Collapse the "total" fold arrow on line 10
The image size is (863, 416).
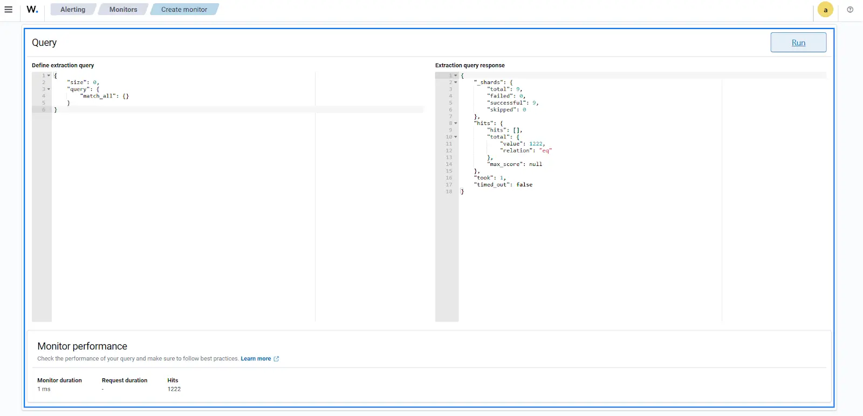(455, 137)
